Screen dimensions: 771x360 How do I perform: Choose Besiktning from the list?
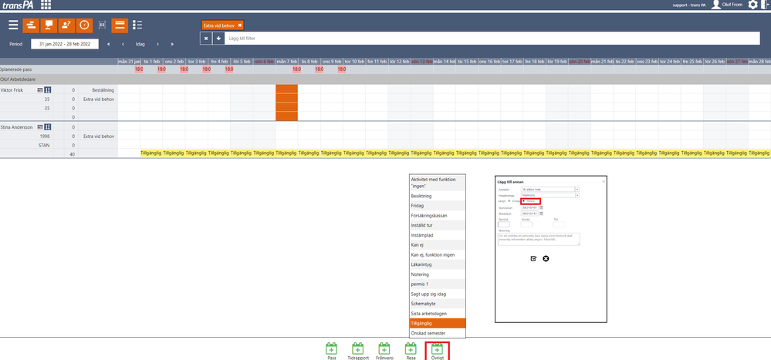point(437,196)
